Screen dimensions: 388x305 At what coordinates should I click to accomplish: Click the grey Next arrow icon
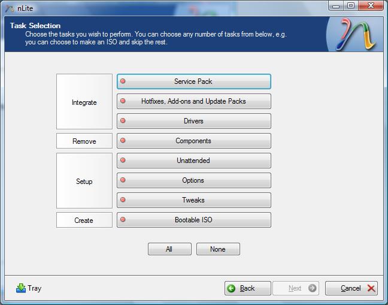[313, 288]
